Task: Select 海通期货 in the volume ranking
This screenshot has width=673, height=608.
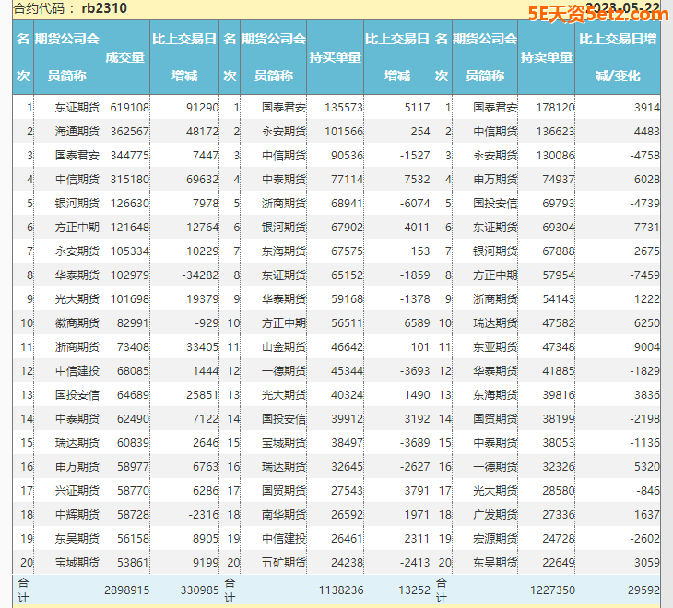Action: point(77,132)
